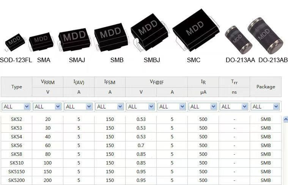The image size is (288, 185).
Task: Click the DO-213AA cylindrical diode image
Action: 238,39
